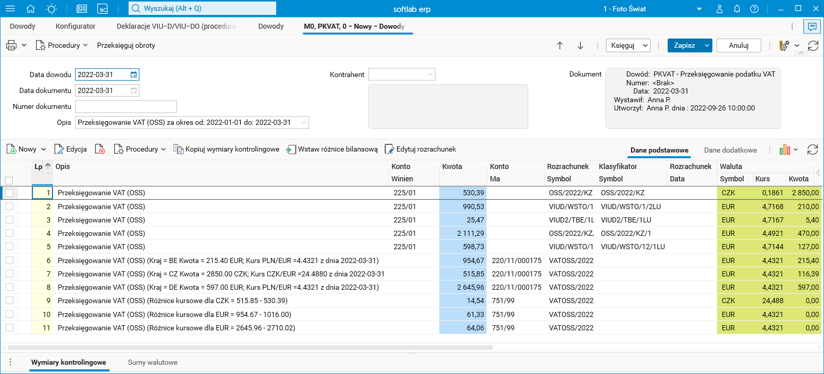Click the notification bell icon
The image size is (824, 374).
737,9
